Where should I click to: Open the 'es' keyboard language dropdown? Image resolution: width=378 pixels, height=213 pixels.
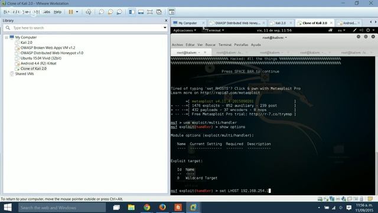pyautogui.click(x=341, y=30)
